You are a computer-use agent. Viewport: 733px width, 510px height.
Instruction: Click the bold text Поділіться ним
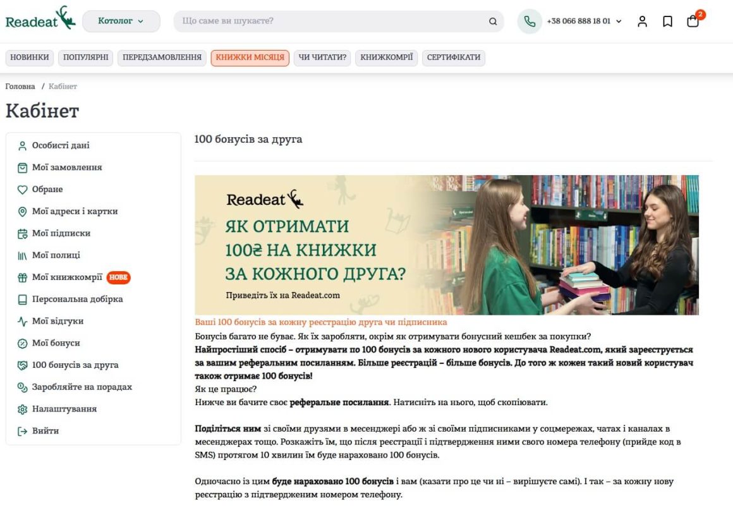tap(227, 428)
